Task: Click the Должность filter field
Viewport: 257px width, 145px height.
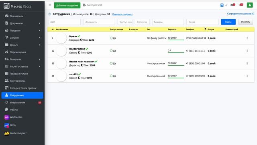Action: point(99,22)
